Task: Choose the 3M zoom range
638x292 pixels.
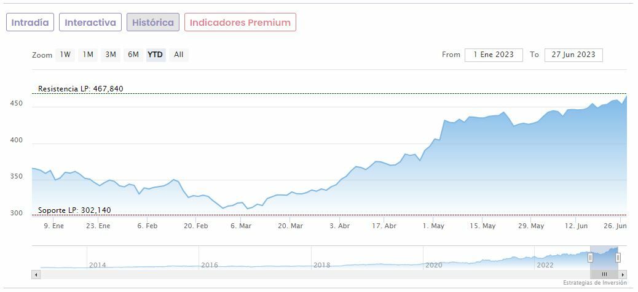Action: 111,55
